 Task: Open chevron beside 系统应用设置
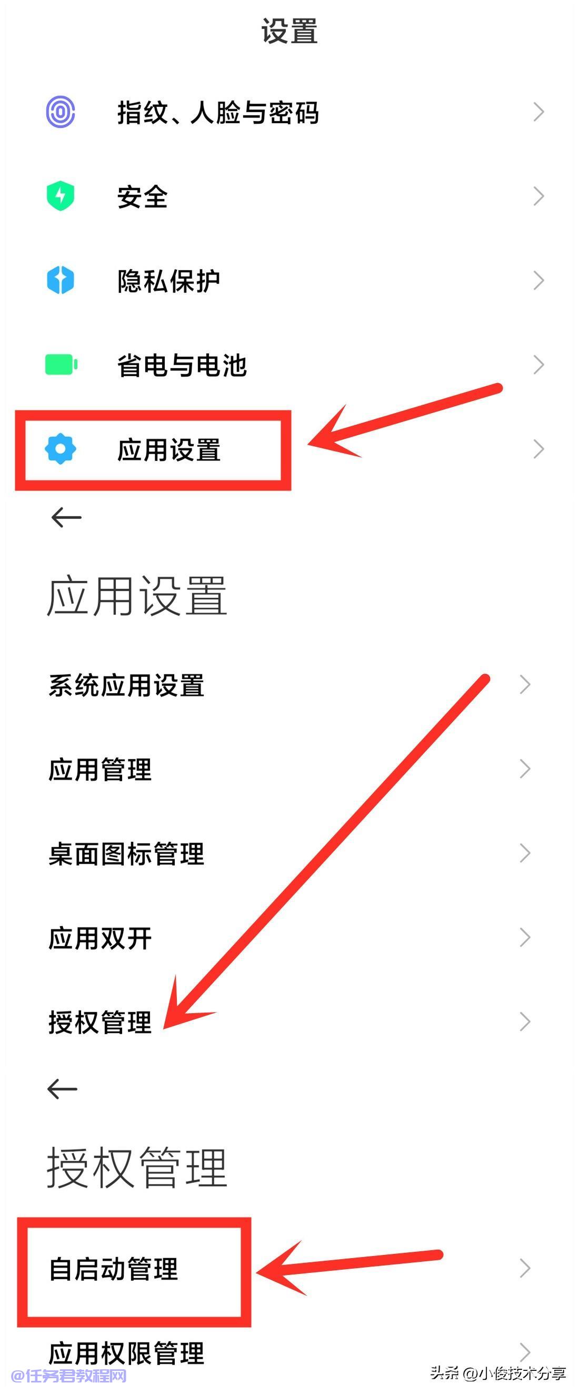[x=525, y=684]
